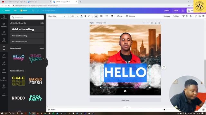Screen dimensions: 206x115
Task: Click the Share button
Action: point(176,11)
